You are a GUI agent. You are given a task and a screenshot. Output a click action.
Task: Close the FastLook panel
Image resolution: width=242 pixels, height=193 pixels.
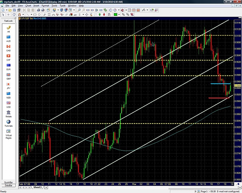tap(15, 18)
